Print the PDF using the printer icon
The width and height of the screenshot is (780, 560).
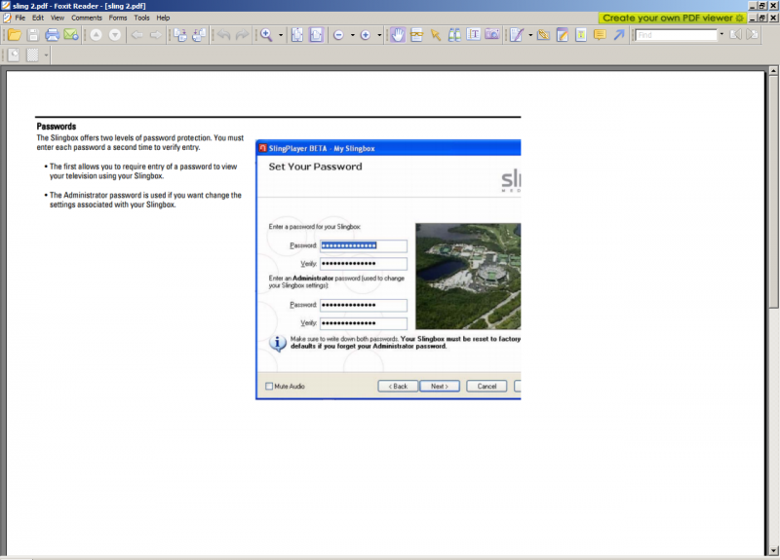point(53,35)
